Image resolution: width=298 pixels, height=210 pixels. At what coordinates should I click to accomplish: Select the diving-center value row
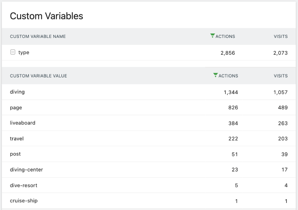point(26,170)
